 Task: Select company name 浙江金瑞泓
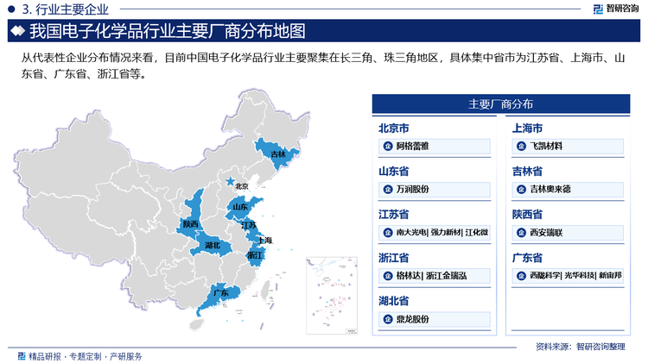447,276
